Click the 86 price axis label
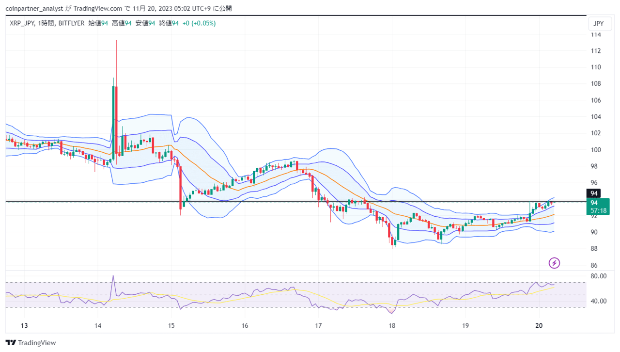Viewport: 620px width, 352px height. click(x=594, y=265)
